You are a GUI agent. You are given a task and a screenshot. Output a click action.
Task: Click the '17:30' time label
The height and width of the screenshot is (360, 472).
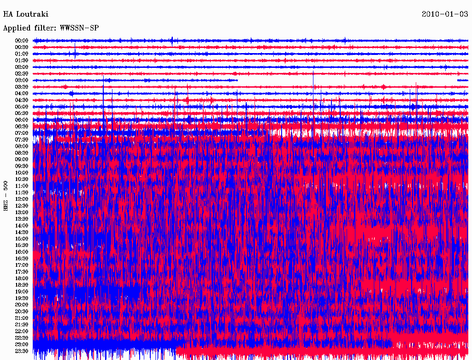point(22,272)
